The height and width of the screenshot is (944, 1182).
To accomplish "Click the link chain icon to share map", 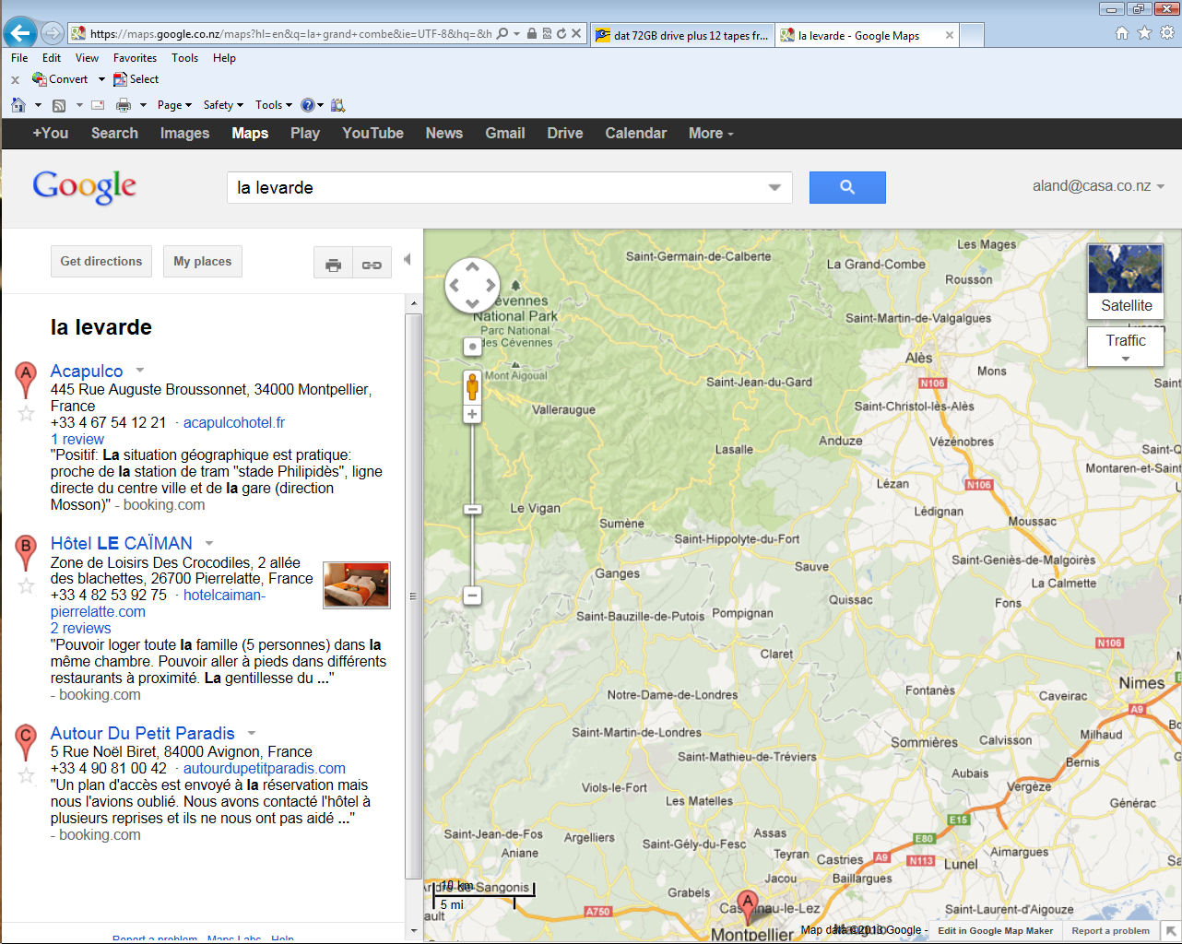I will 372,265.
